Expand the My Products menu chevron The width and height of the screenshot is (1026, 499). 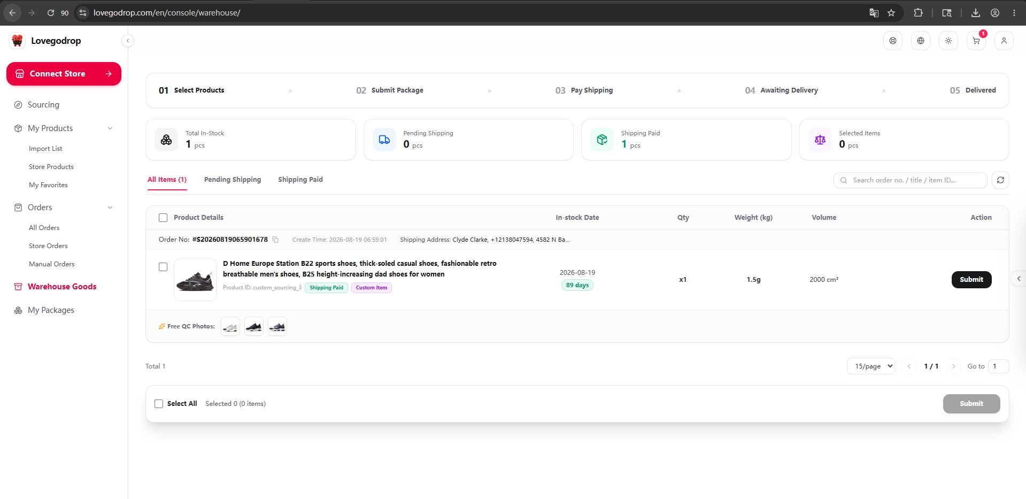[x=110, y=128]
